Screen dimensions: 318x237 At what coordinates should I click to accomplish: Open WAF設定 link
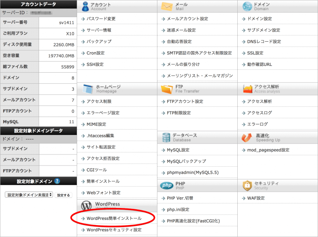point(256,198)
